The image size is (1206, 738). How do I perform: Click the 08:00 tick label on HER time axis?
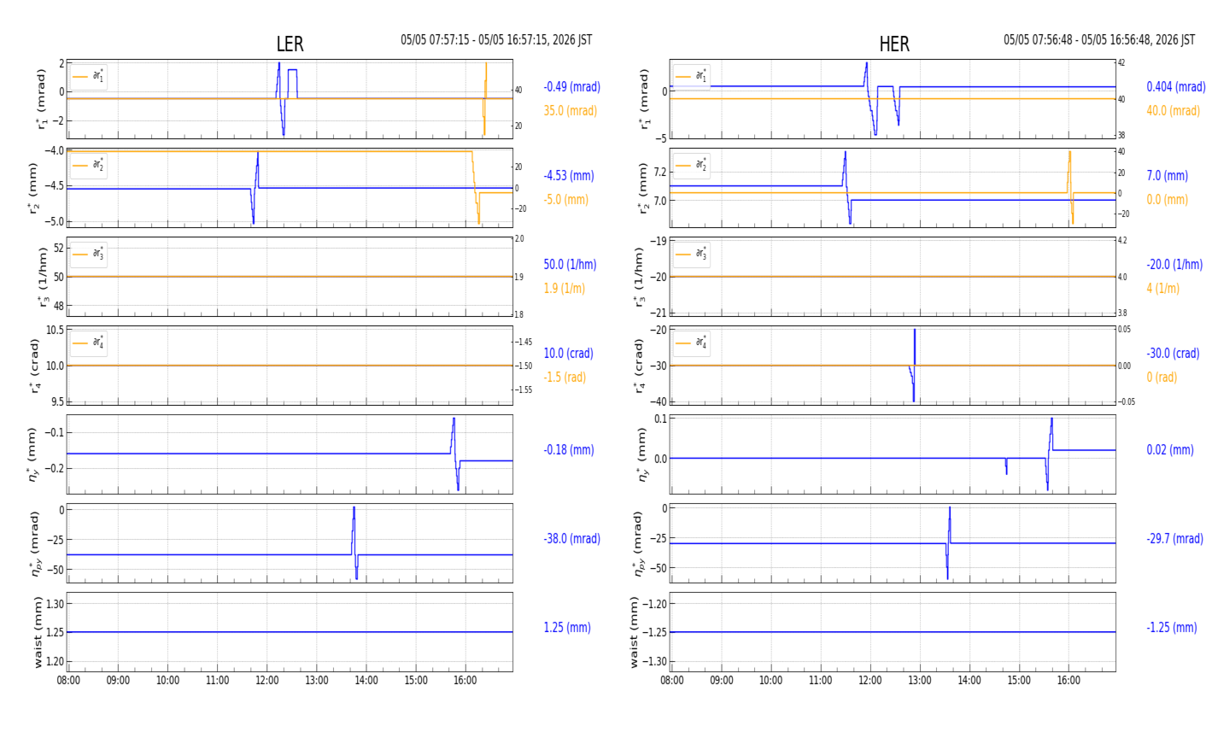tap(672, 681)
